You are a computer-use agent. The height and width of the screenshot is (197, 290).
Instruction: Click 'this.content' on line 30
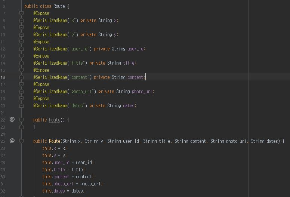[56, 177]
